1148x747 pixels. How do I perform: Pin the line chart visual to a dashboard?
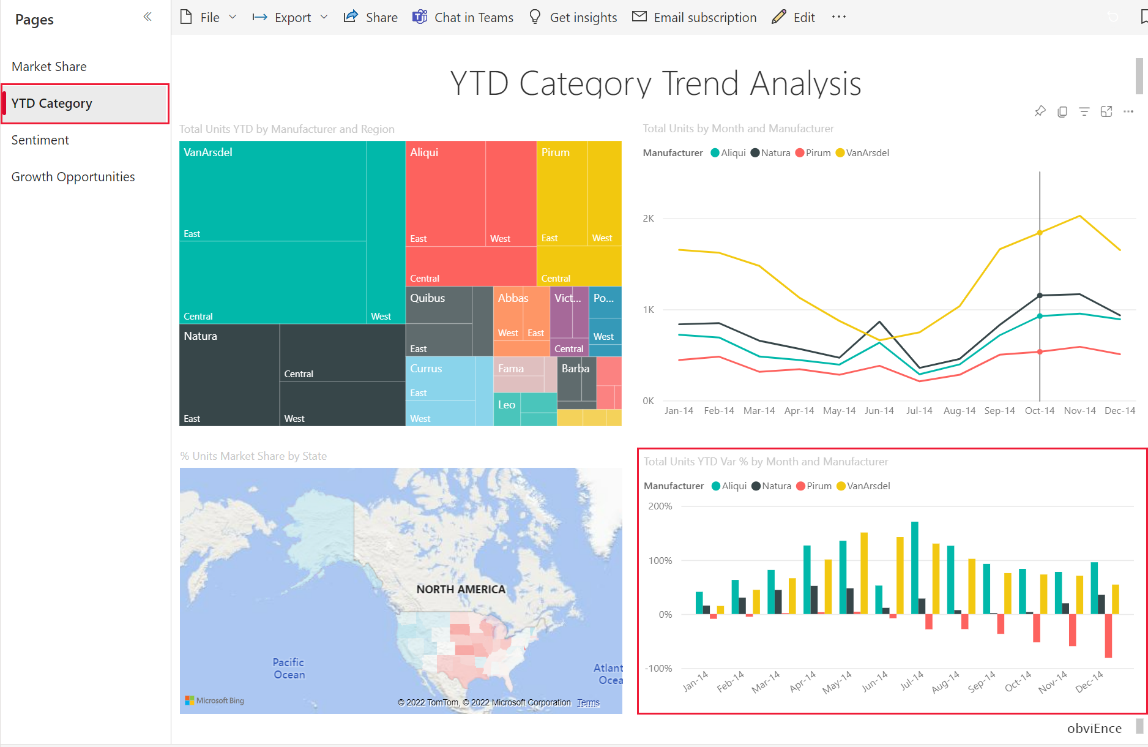[1040, 111]
